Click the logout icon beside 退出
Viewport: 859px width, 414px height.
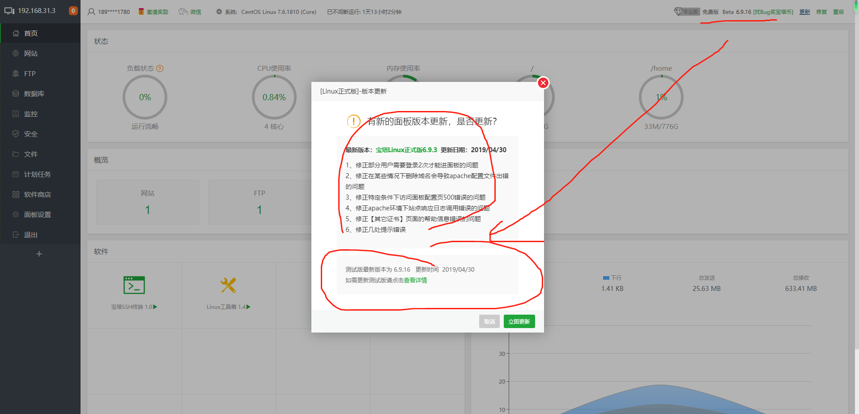click(16, 235)
